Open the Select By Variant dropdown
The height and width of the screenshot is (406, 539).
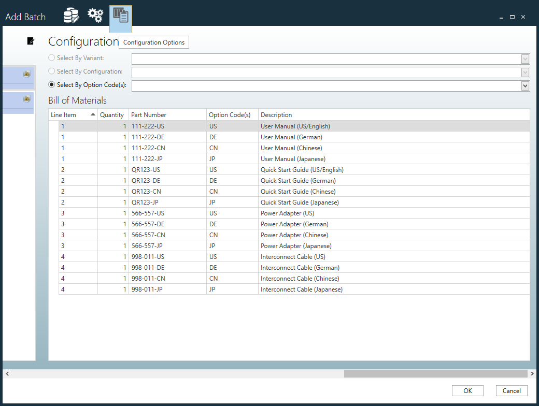click(x=525, y=59)
